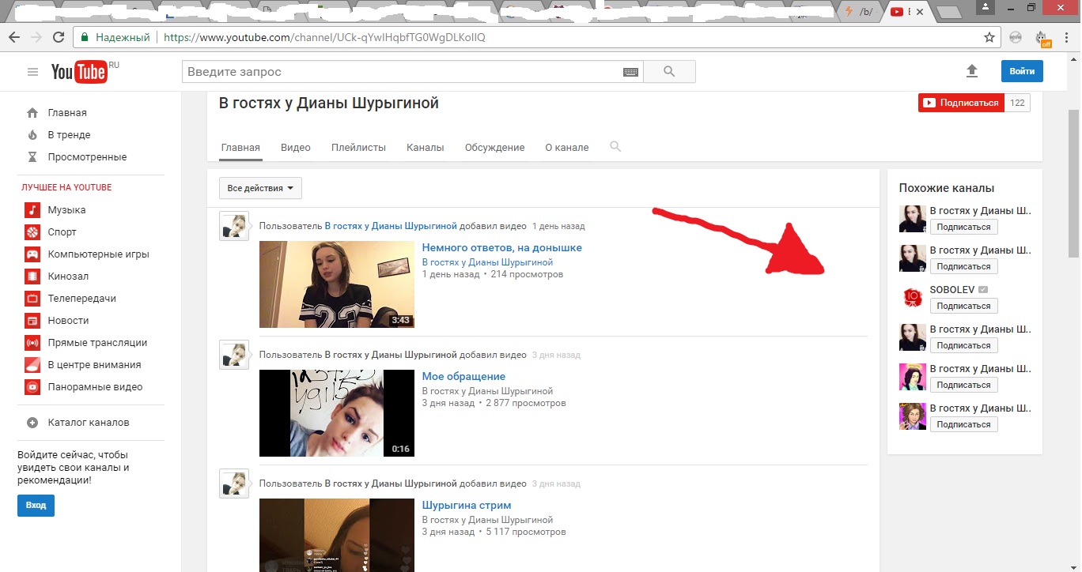This screenshot has width=1082, height=572.
Task: Open the Chrome three-dot menu
Action: click(1067, 37)
